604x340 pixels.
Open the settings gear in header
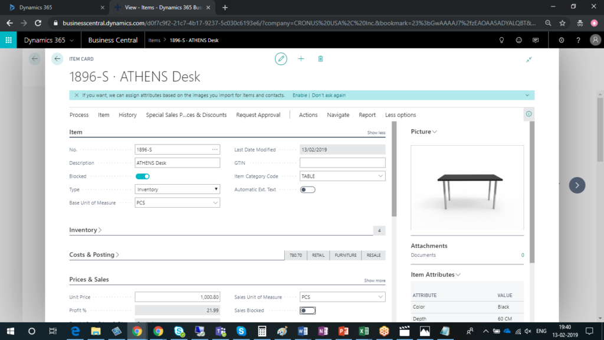coord(561,40)
